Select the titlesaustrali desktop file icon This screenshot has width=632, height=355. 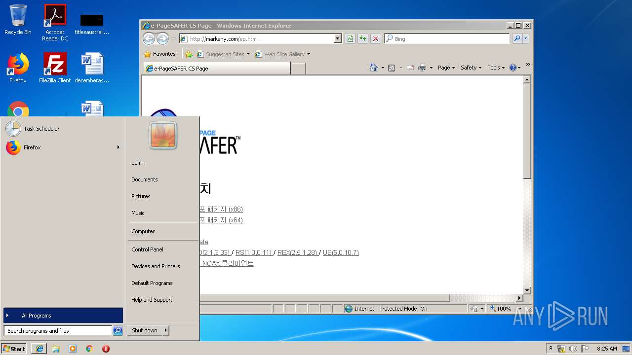[92, 24]
